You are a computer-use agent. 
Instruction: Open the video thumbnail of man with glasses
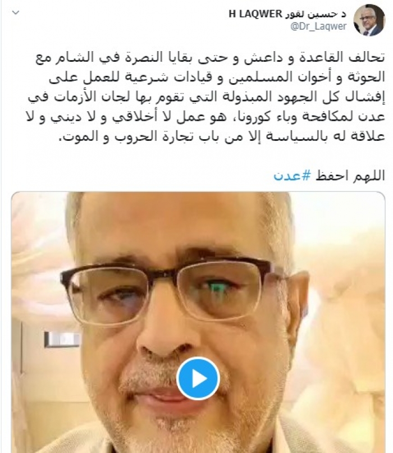(x=198, y=322)
